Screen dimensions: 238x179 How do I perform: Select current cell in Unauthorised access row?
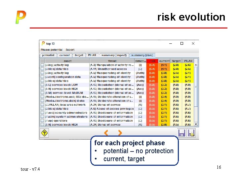pos(164,69)
